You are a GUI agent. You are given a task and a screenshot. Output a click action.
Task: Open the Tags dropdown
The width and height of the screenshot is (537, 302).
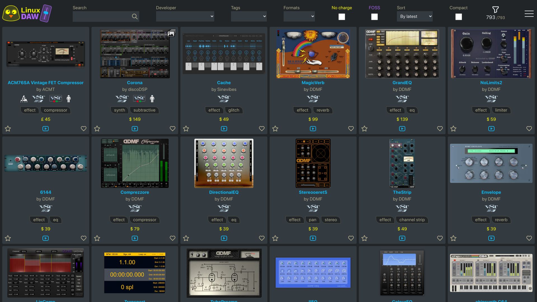[249, 16]
